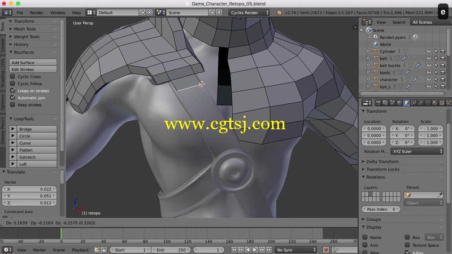452x254 pixels.
Task: Enable the Name display checkbox
Action: [365, 237]
